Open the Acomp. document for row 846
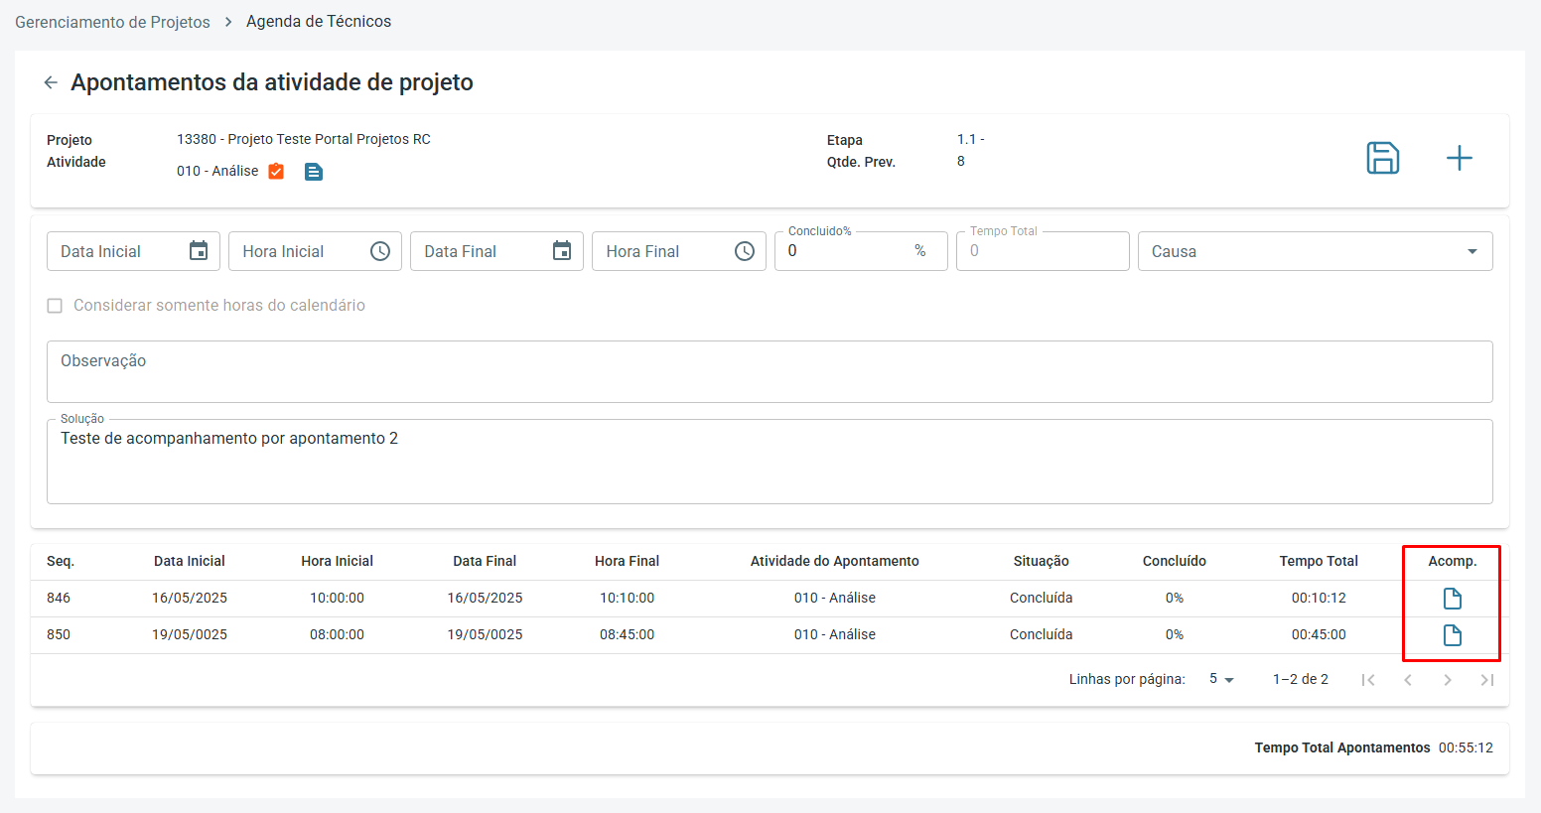This screenshot has height=813, width=1541. coord(1452,599)
